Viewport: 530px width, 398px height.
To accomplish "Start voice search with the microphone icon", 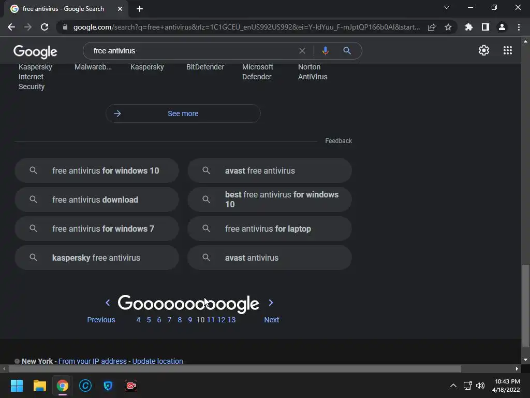I will [325, 51].
